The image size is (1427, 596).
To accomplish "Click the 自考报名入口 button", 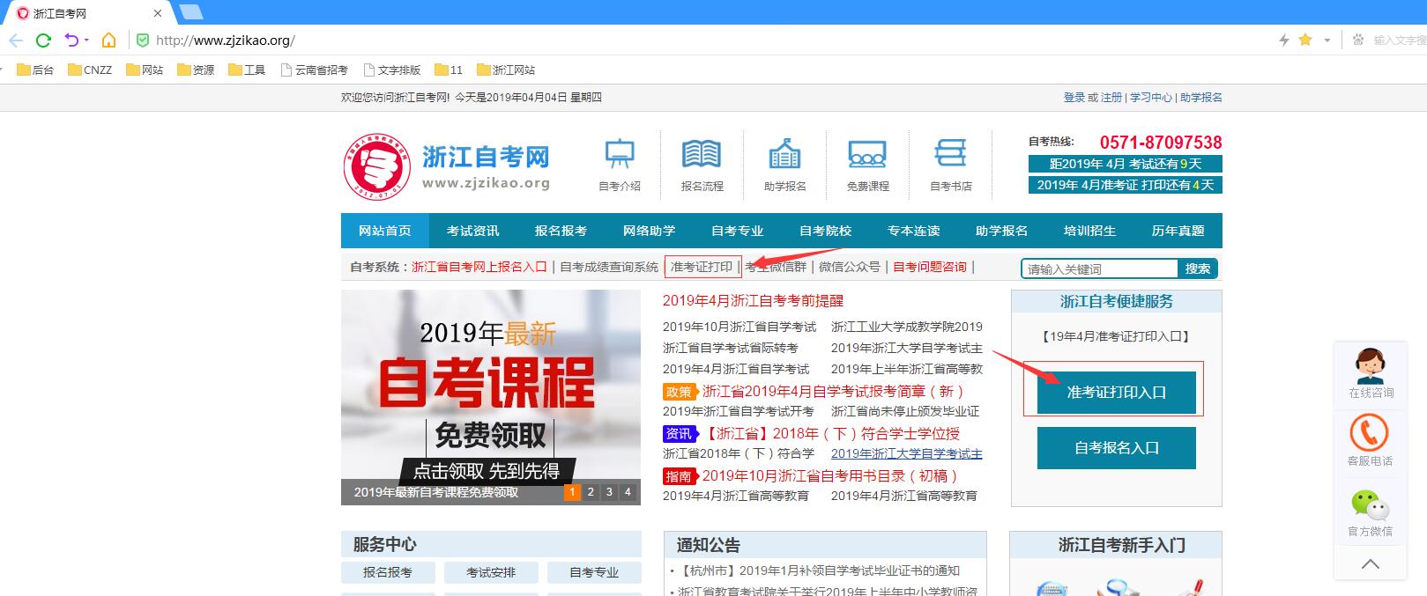I will [1116, 448].
